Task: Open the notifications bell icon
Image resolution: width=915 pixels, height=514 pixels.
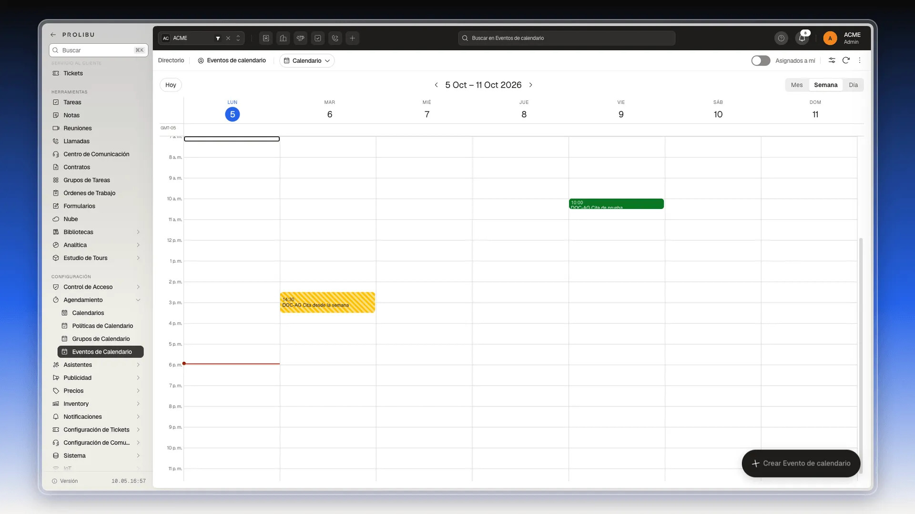Action: [802, 38]
